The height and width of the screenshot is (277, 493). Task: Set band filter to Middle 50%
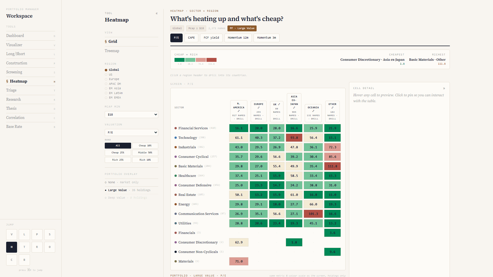point(145,152)
